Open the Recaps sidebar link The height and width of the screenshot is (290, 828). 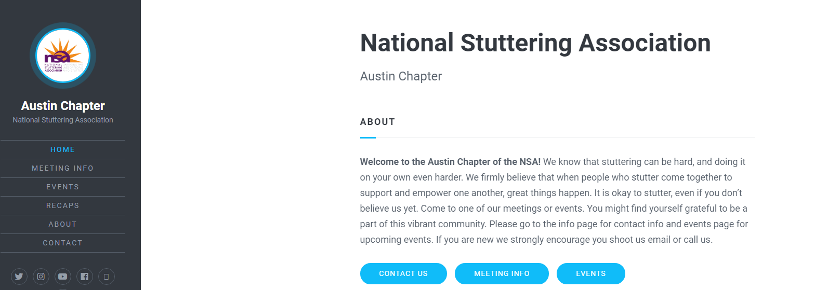(x=63, y=205)
